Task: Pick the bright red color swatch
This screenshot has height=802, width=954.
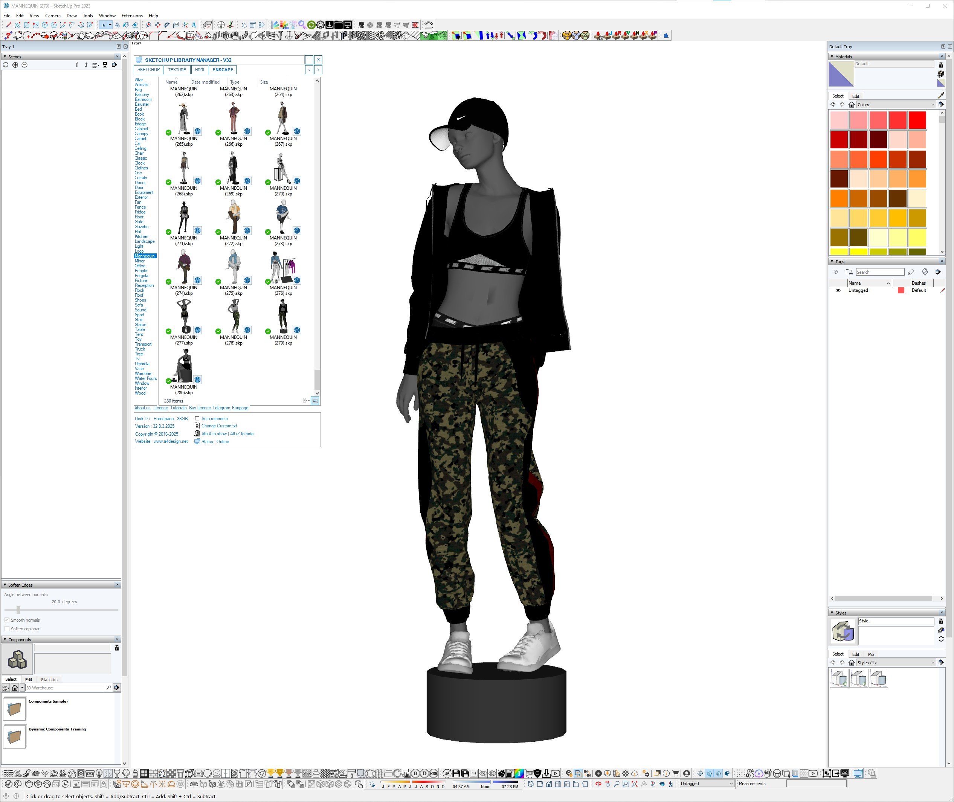Action: click(x=917, y=120)
